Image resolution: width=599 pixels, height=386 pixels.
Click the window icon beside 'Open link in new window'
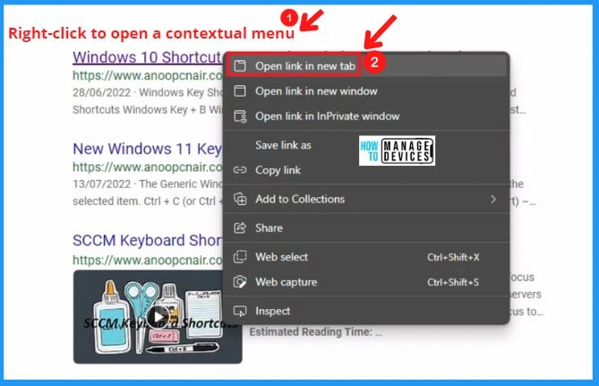(x=240, y=91)
